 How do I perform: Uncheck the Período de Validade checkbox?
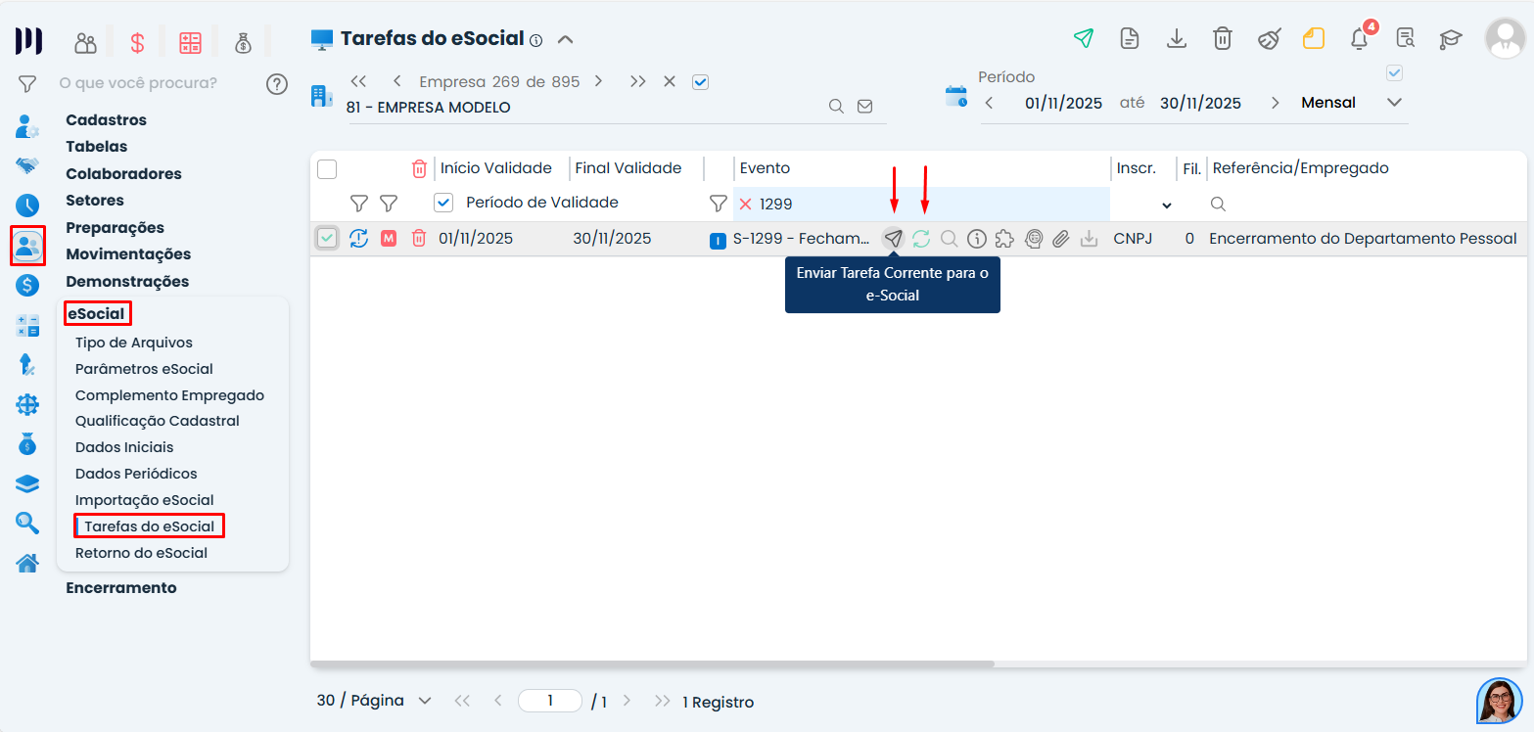click(x=443, y=203)
